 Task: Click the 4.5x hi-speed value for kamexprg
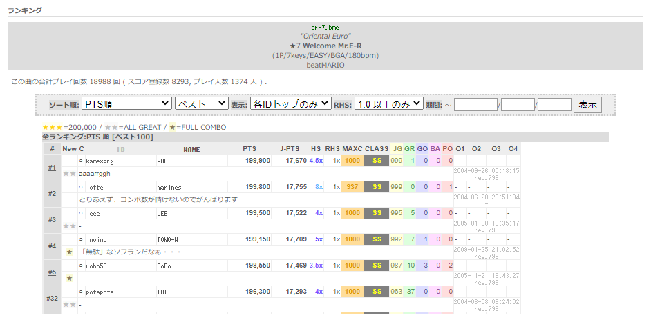[x=316, y=161]
